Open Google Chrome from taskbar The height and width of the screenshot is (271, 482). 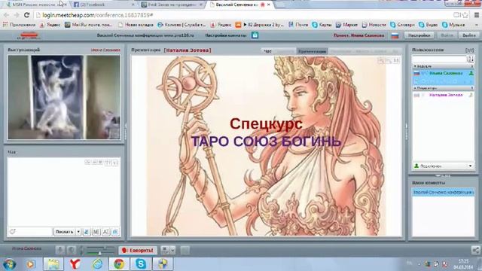pos(119,263)
